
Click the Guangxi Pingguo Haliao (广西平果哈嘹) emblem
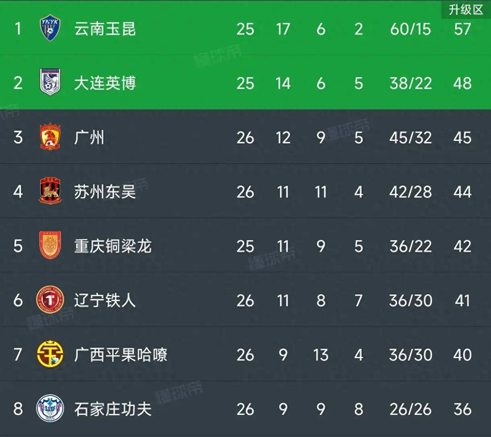click(50, 355)
